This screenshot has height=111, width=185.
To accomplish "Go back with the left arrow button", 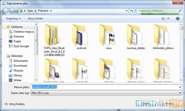I will click(5, 11).
